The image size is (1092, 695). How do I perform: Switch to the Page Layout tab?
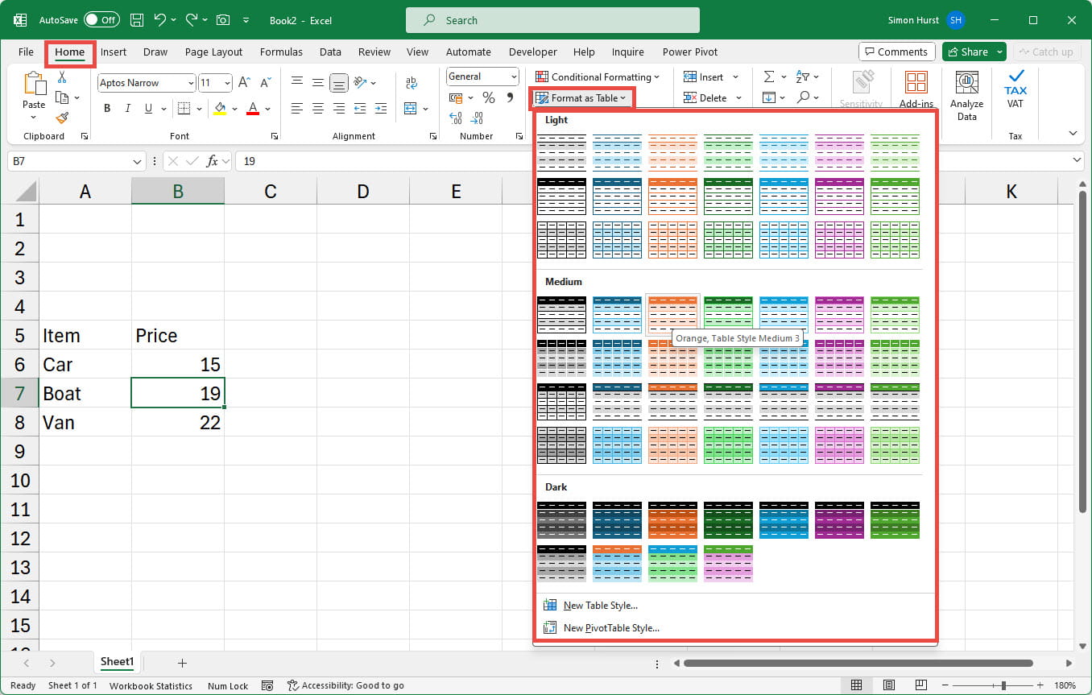click(x=213, y=52)
